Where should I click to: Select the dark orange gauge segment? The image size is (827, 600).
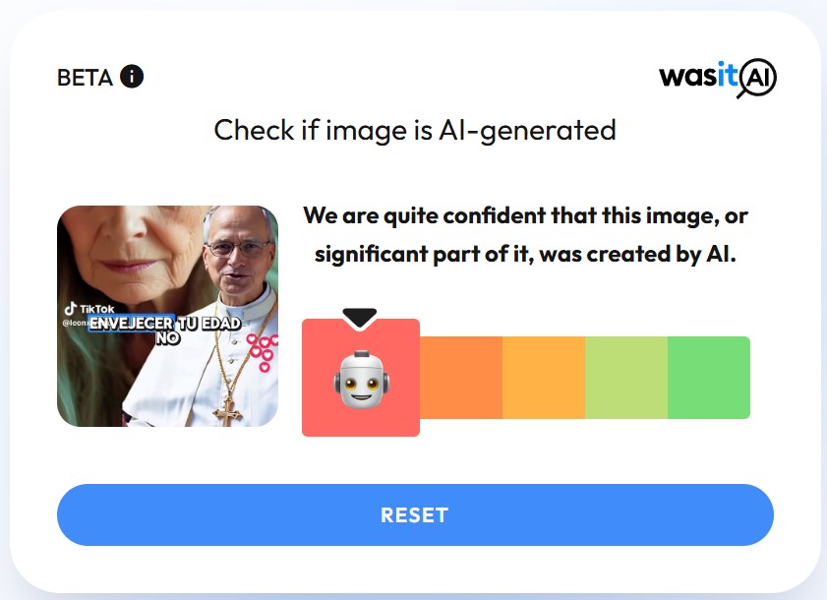pyautogui.click(x=461, y=378)
